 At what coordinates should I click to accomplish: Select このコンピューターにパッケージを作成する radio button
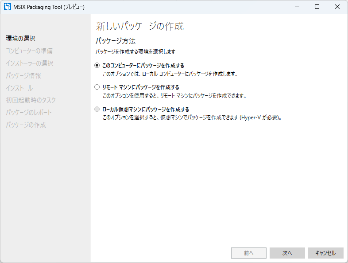97,66
